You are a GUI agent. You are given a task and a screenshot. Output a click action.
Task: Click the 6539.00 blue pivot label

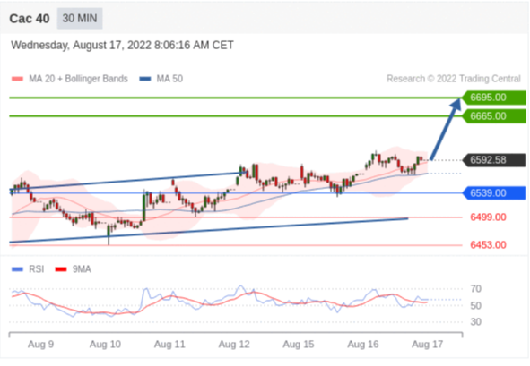coord(494,193)
